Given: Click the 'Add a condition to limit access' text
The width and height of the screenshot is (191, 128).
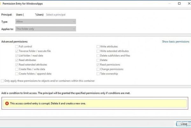Looking at the screenshot, I should [x=66, y=93].
